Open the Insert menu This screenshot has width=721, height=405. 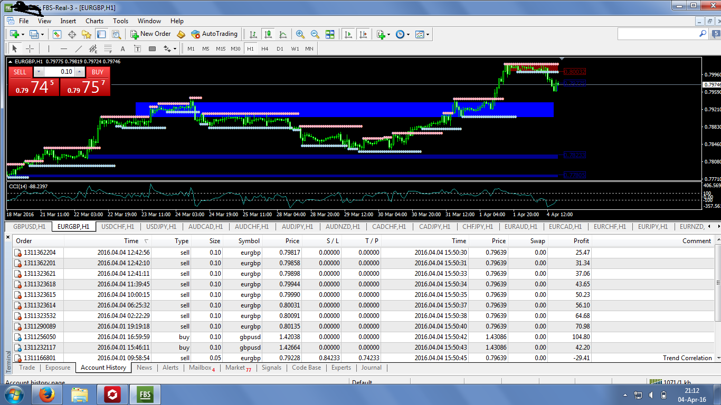(68, 21)
